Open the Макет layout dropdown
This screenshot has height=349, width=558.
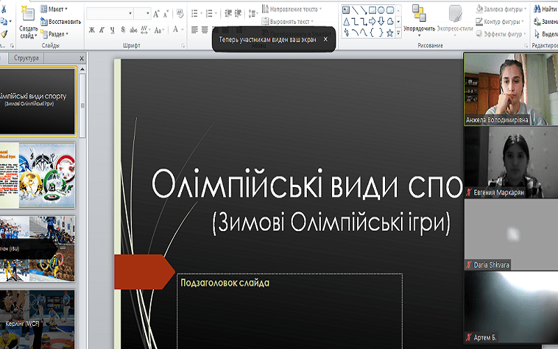[x=55, y=9]
